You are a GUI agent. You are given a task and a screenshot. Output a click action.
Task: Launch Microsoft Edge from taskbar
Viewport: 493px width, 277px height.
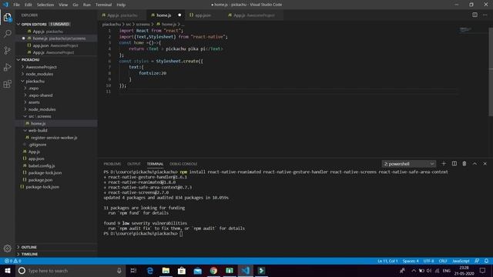150,271
